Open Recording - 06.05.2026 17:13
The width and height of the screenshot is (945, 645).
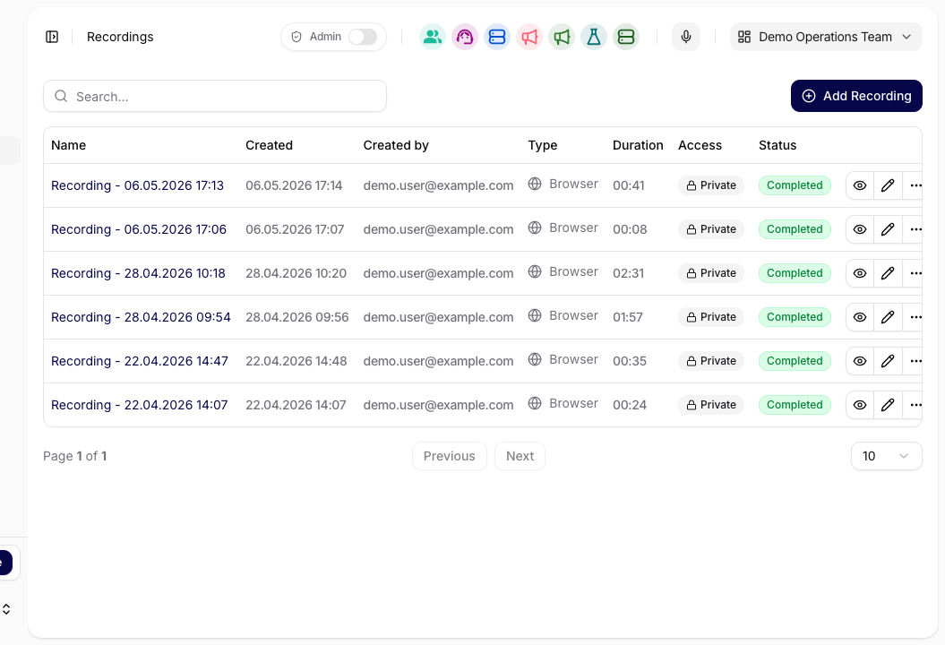137,185
